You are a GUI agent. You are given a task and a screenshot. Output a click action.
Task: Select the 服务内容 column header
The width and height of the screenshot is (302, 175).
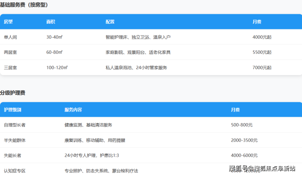(73, 110)
